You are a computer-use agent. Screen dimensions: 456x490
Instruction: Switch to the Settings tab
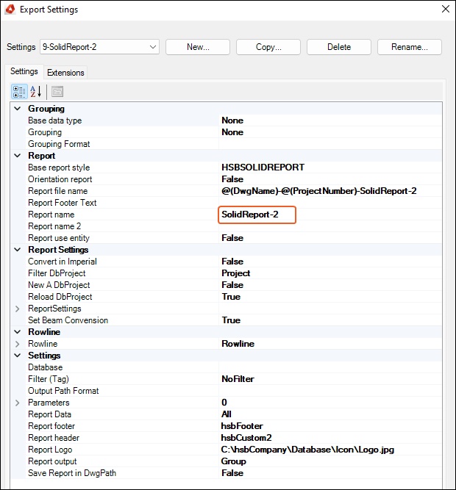(x=24, y=71)
